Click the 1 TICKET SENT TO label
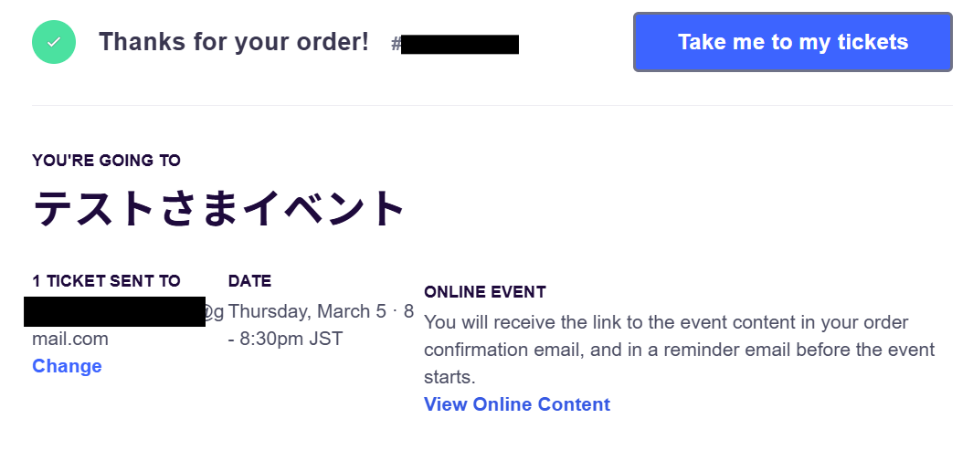This screenshot has width=973, height=450. click(106, 281)
